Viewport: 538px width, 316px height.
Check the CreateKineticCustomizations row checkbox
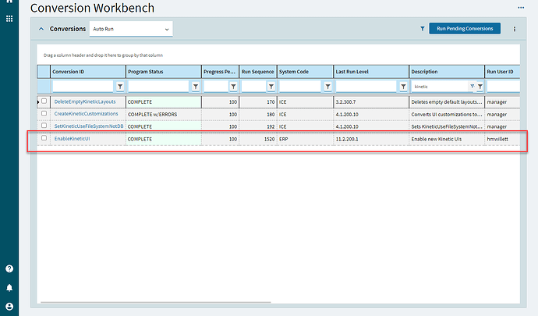tap(44, 113)
